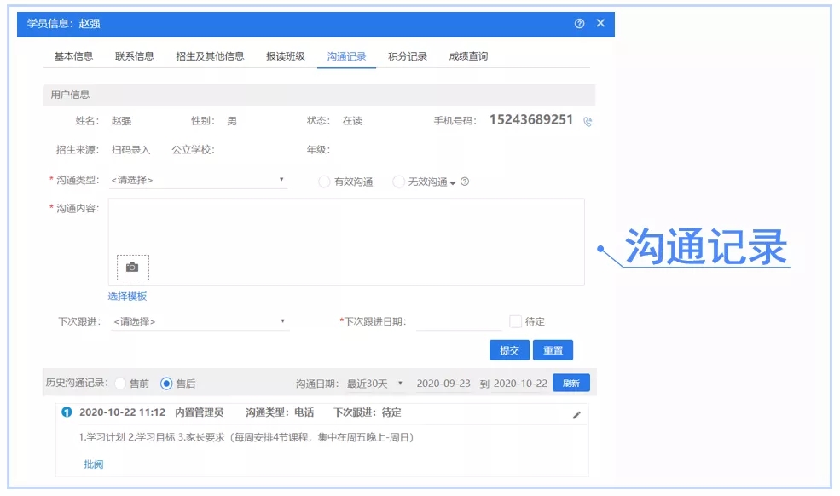Select the 有效沟通 radio button

click(324, 182)
